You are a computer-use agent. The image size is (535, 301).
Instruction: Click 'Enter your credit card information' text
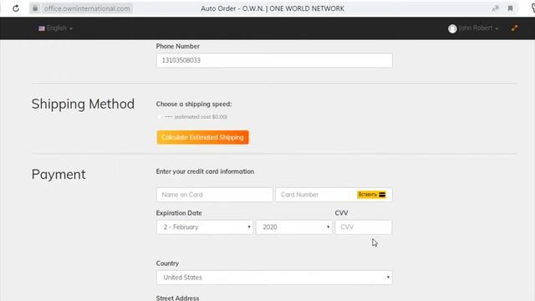tap(205, 171)
